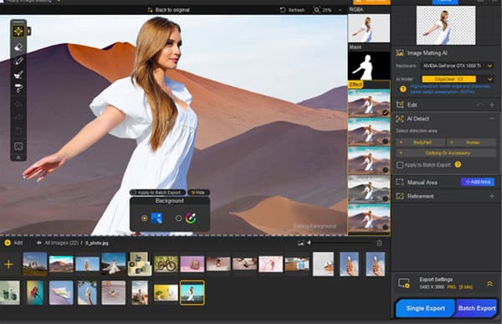Select the magic brush tool

point(18,75)
